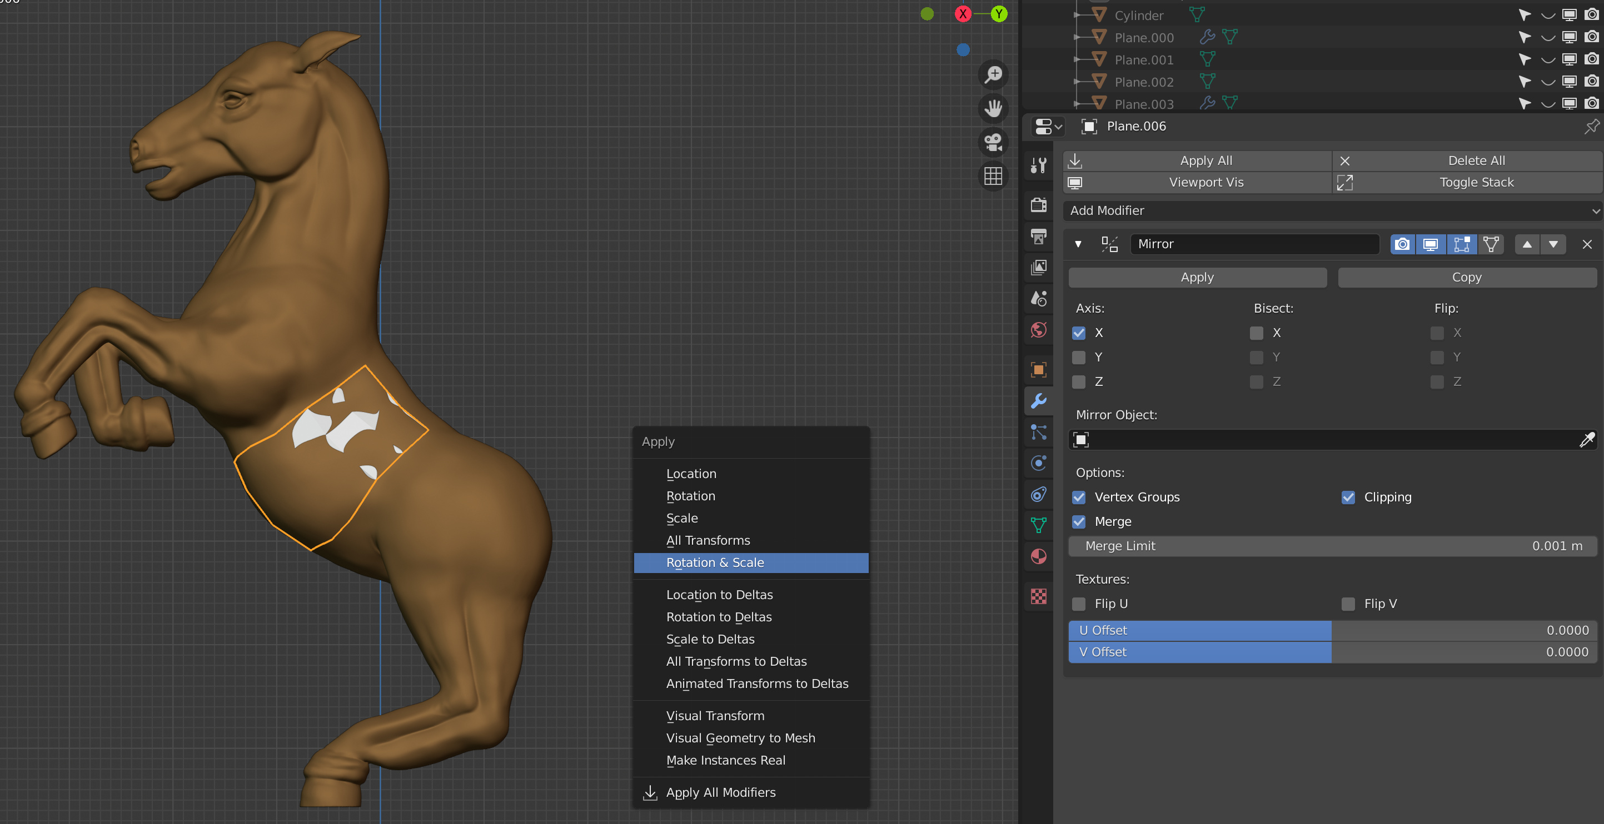Click the pan view hand icon
Screen dimensions: 1604x824
[993, 108]
